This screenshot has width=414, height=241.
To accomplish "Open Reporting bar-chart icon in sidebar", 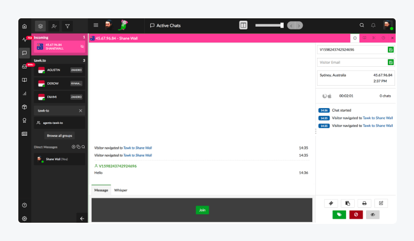I will (25, 93).
